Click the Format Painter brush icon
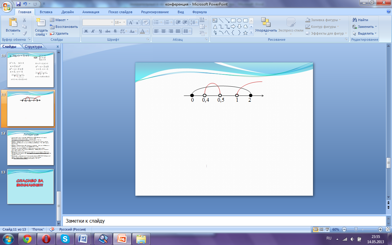This screenshot has height=245, width=392. coord(24,33)
